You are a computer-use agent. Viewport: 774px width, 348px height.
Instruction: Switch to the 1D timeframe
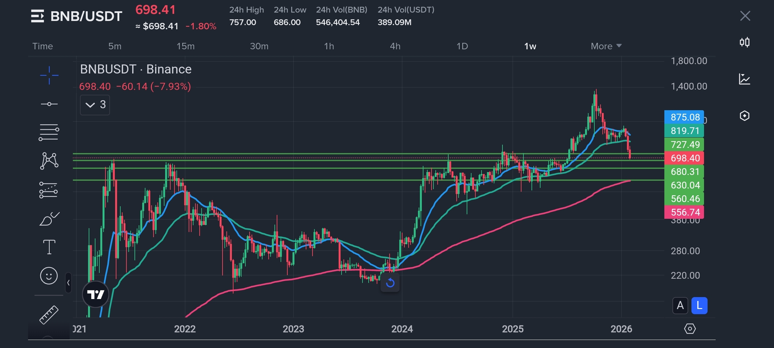click(462, 46)
